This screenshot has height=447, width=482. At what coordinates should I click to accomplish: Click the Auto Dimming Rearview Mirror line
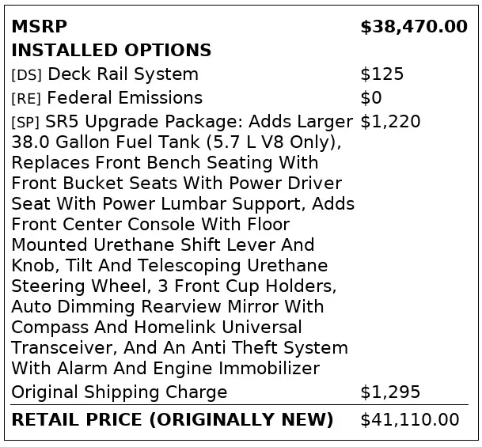pos(168,307)
